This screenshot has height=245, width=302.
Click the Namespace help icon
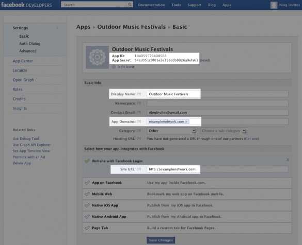139,103
